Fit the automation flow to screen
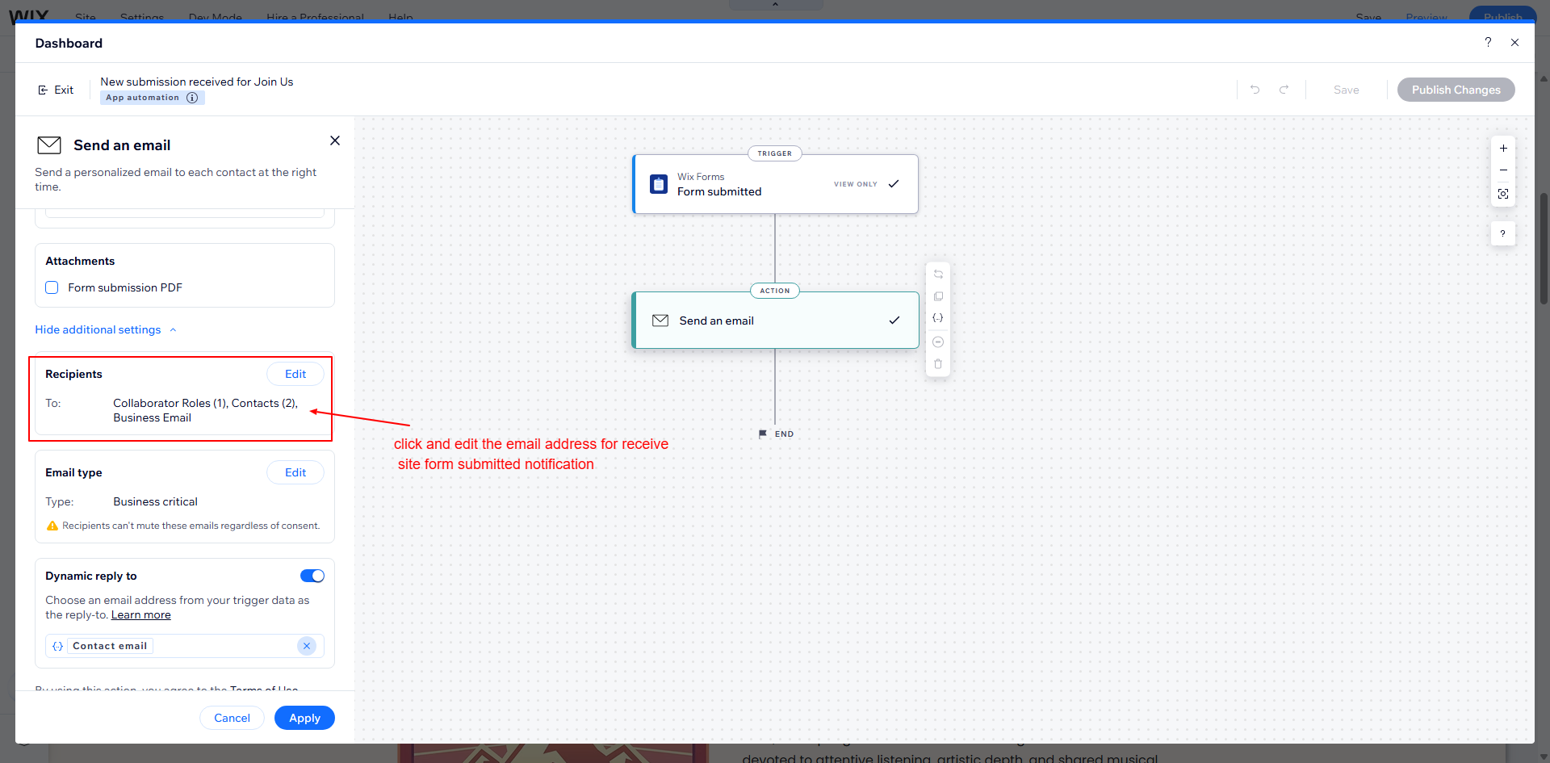 pyautogui.click(x=1503, y=194)
